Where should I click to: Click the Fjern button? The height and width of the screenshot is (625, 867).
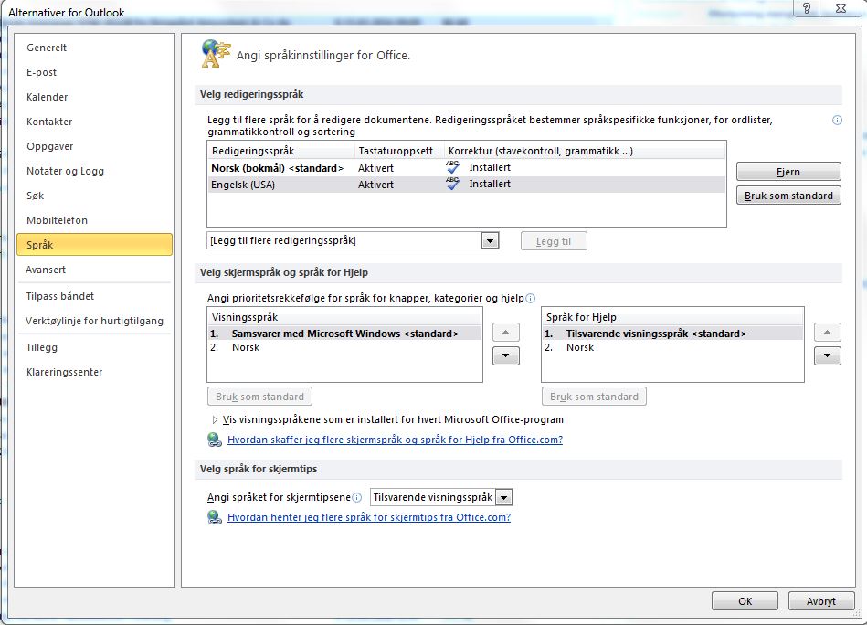788,172
